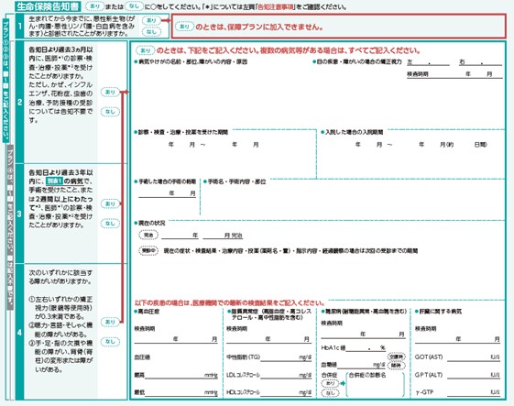Click the 完治 year blank
Screen dimensions: 514x406
180,236
